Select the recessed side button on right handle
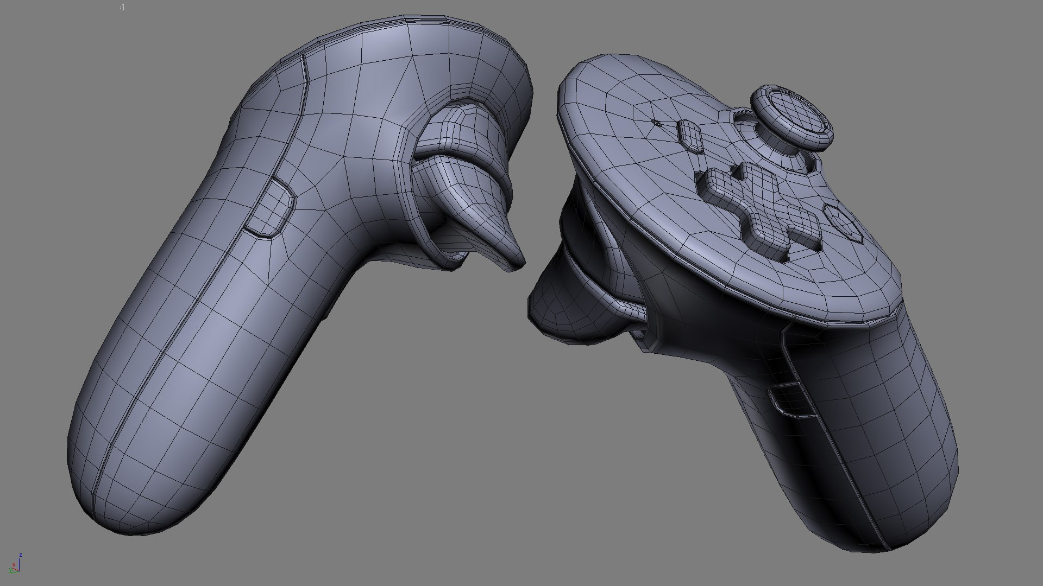This screenshot has width=1043, height=586. click(791, 400)
